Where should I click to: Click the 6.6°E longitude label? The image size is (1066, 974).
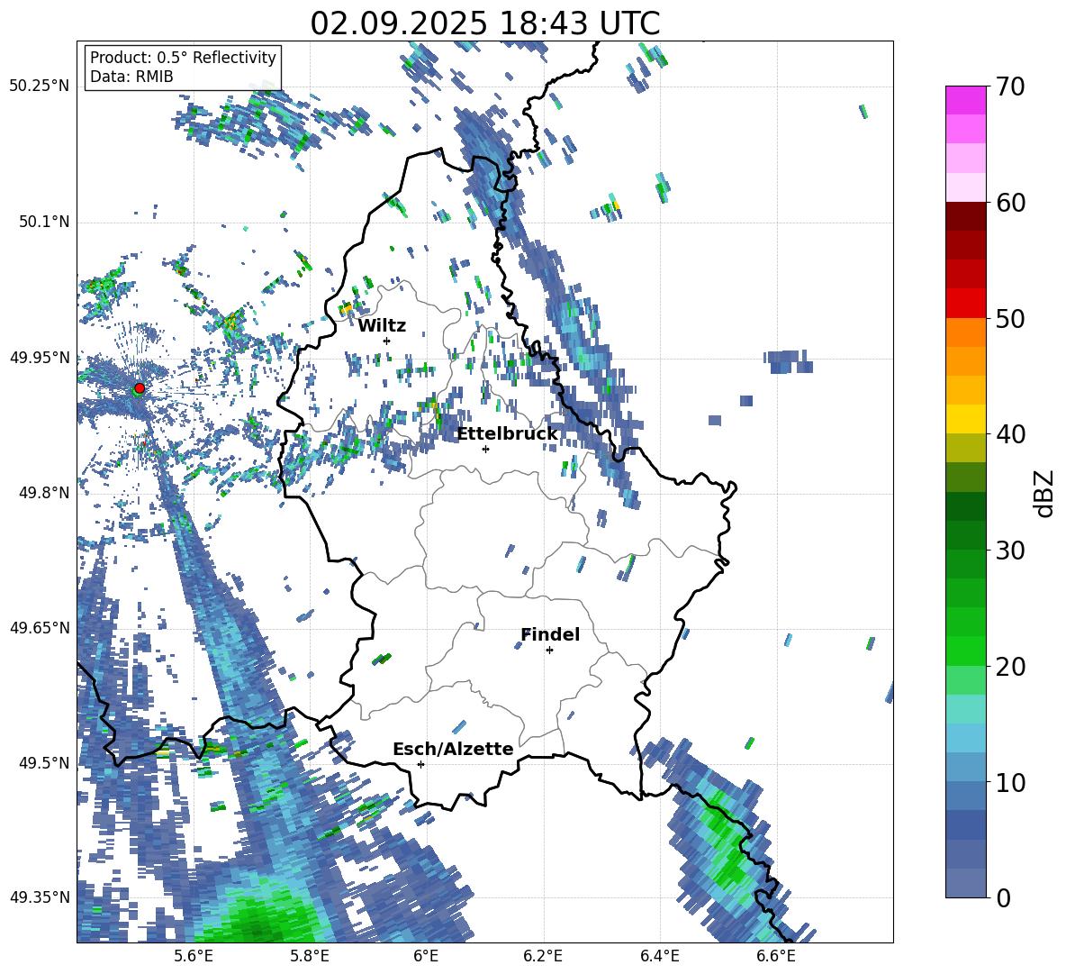(776, 956)
